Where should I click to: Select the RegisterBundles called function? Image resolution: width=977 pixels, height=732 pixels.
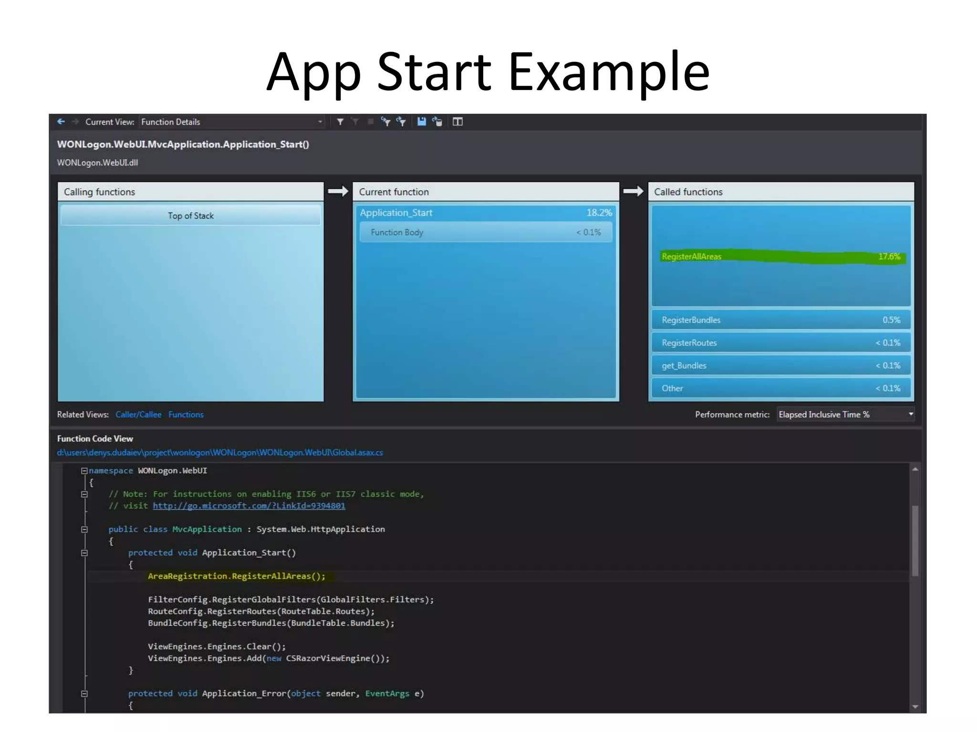(x=781, y=320)
